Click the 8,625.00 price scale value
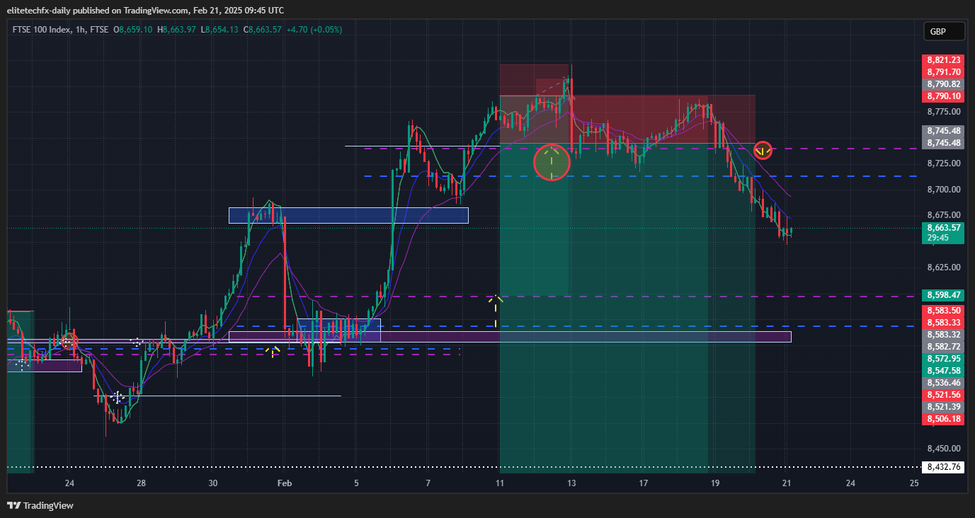Viewport: 975px width, 518px height. pos(942,267)
